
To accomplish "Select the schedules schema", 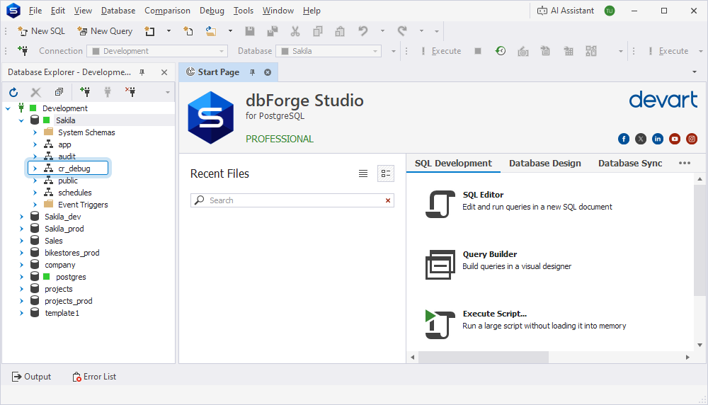I will [x=75, y=193].
